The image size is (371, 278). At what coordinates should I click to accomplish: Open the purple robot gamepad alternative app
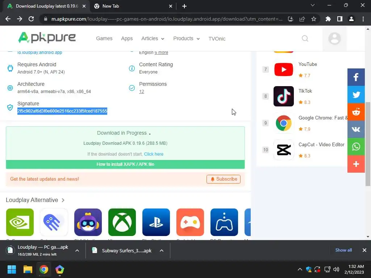88,222
